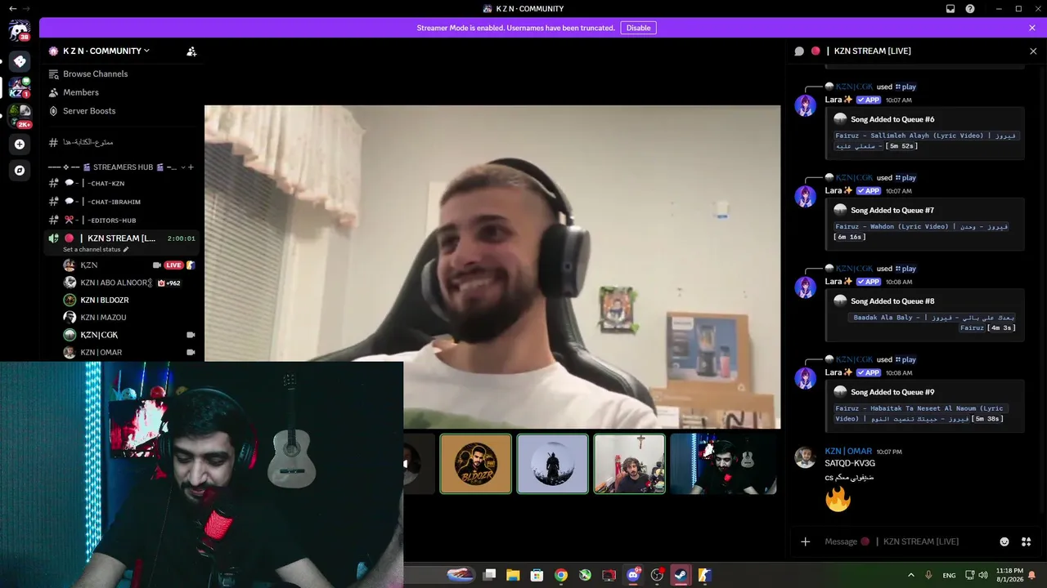The width and height of the screenshot is (1047, 588).
Task: Click the camera icon next to KZN|CGK
Action: [191, 335]
